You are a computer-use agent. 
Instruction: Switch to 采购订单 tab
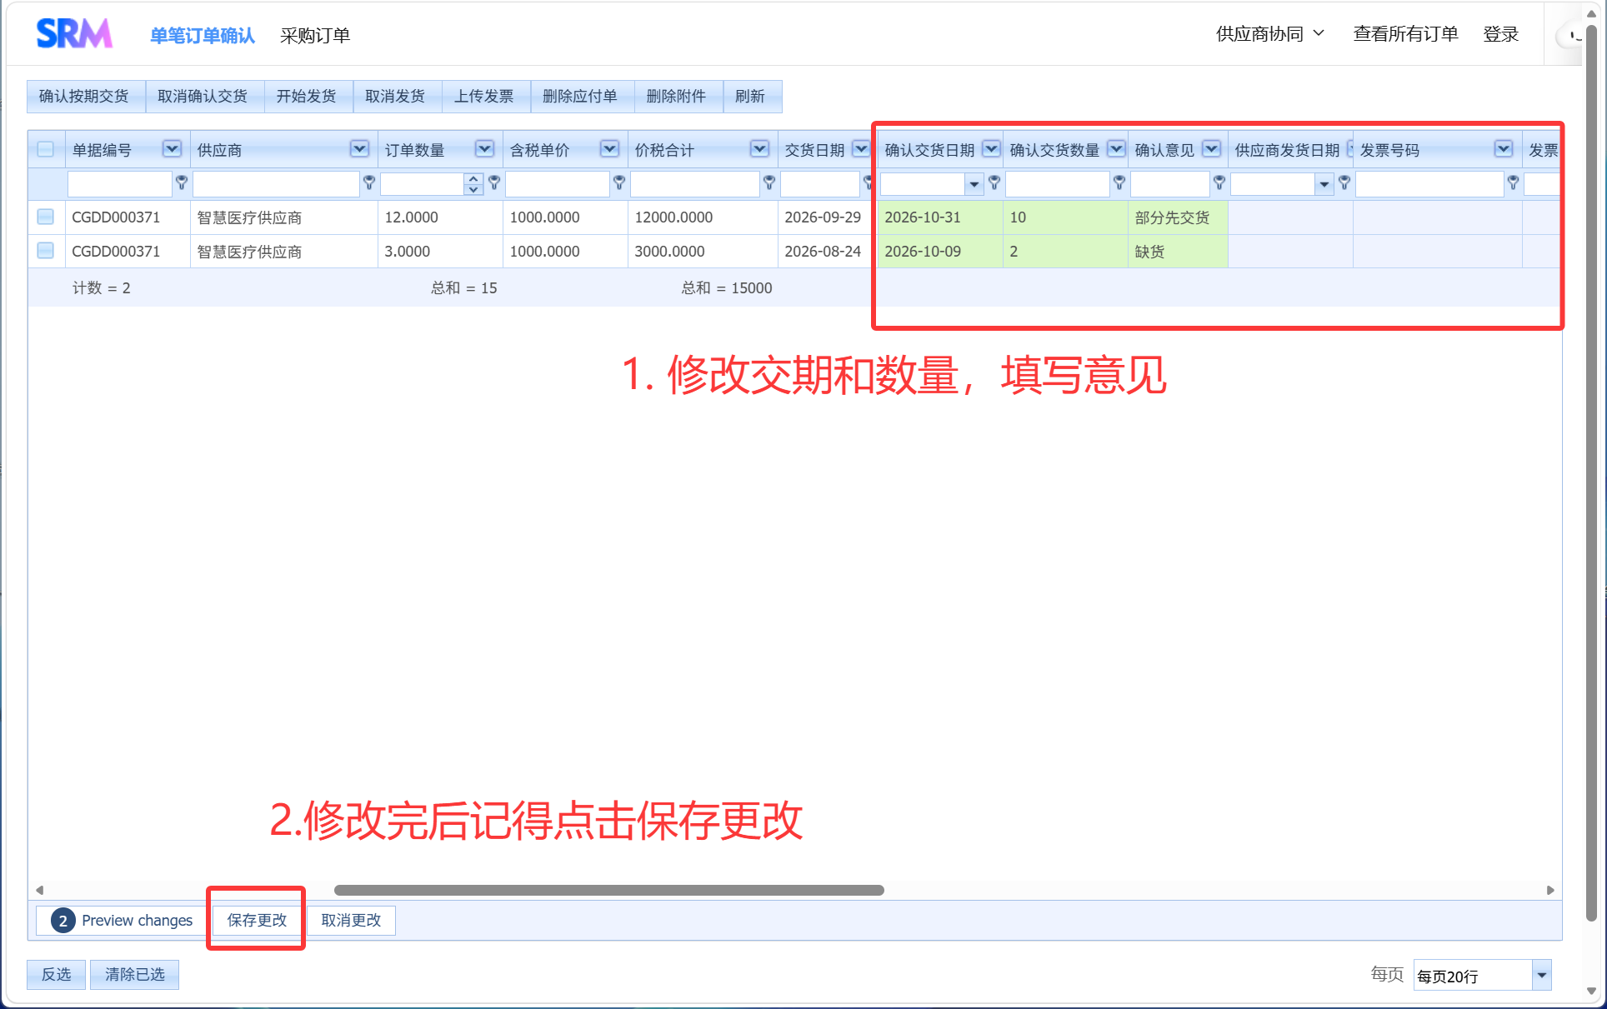point(315,36)
